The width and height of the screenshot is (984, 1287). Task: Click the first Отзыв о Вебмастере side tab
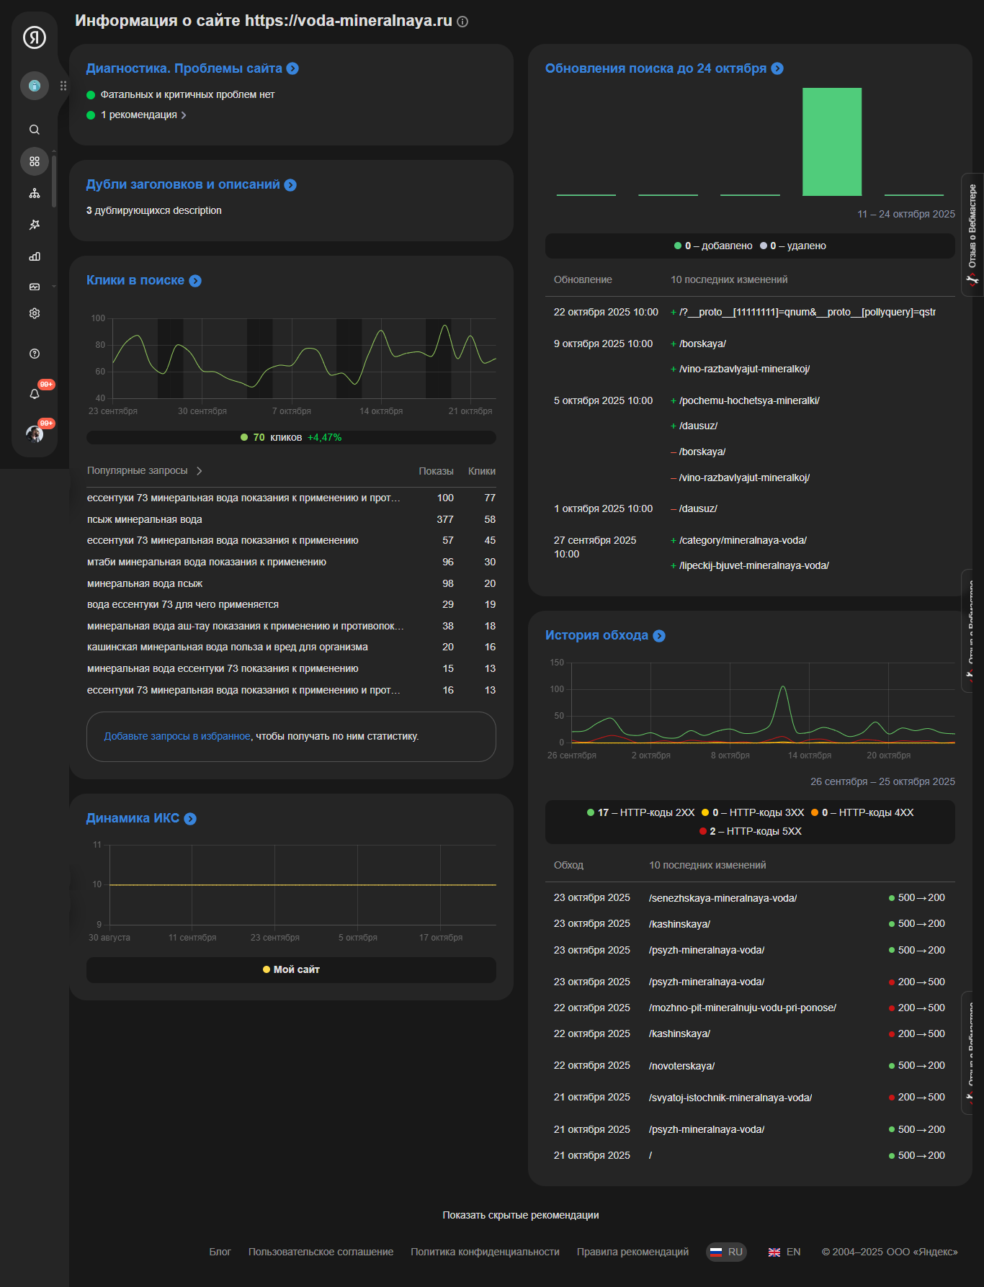click(x=972, y=235)
